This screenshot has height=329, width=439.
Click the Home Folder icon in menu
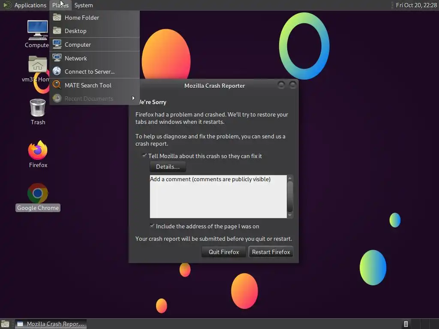click(x=57, y=17)
